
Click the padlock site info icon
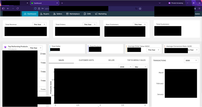(x=39, y=8)
